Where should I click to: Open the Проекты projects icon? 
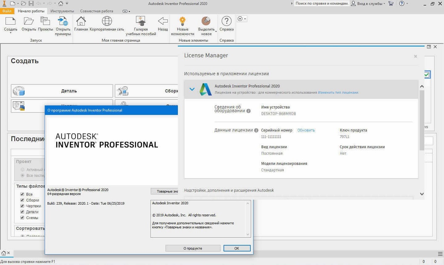click(45, 21)
